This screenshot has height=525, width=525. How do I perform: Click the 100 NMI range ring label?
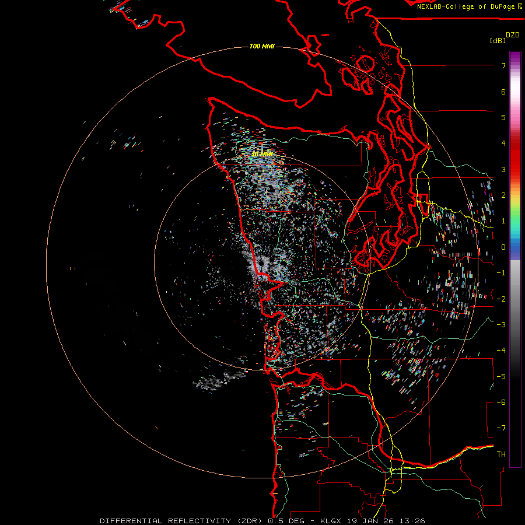pyautogui.click(x=262, y=46)
